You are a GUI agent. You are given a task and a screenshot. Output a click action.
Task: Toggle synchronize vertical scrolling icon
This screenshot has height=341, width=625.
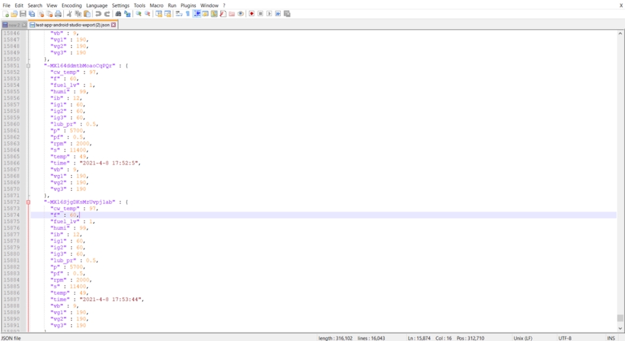pyautogui.click(x=159, y=14)
